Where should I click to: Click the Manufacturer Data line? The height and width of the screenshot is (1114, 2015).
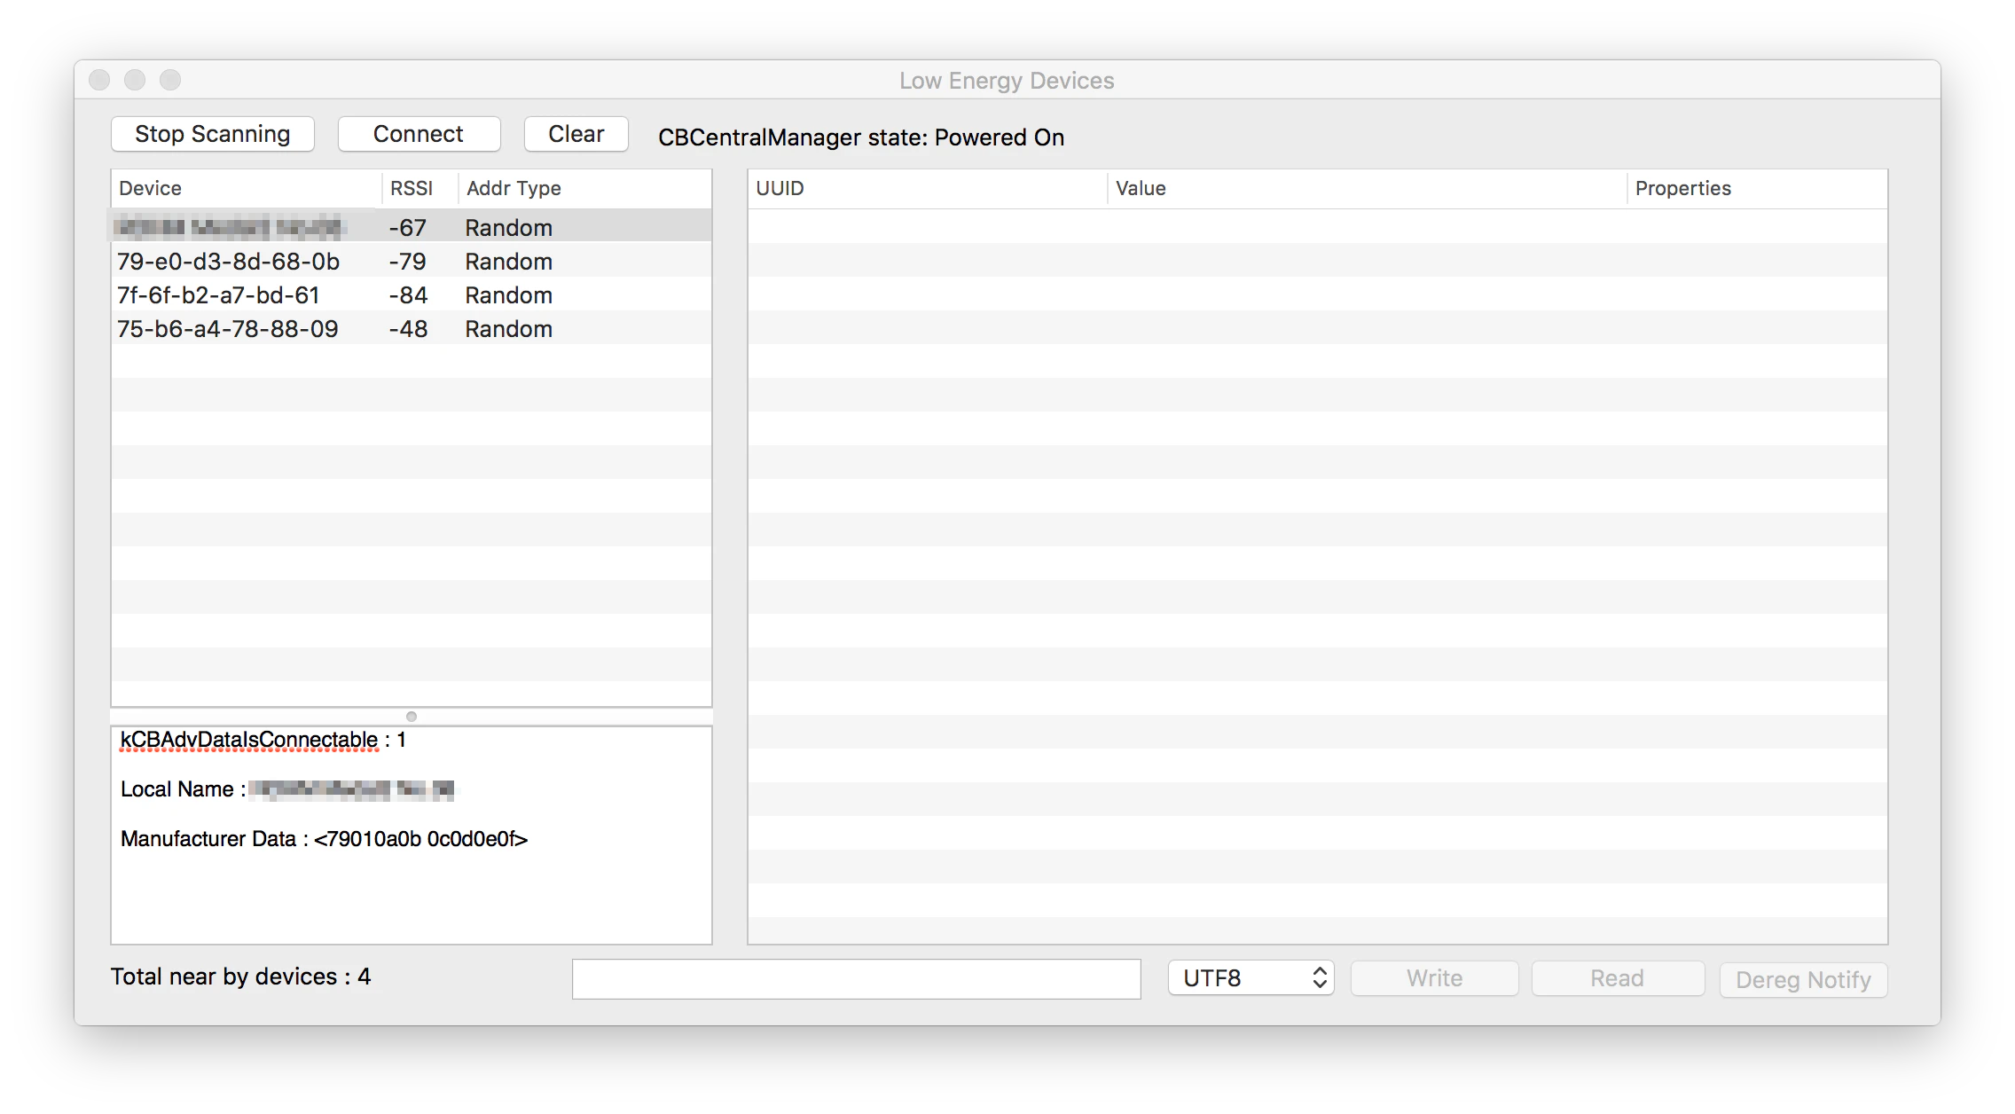[324, 839]
